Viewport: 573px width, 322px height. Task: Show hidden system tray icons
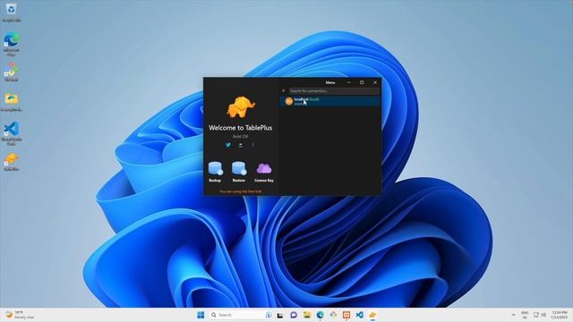click(x=513, y=315)
